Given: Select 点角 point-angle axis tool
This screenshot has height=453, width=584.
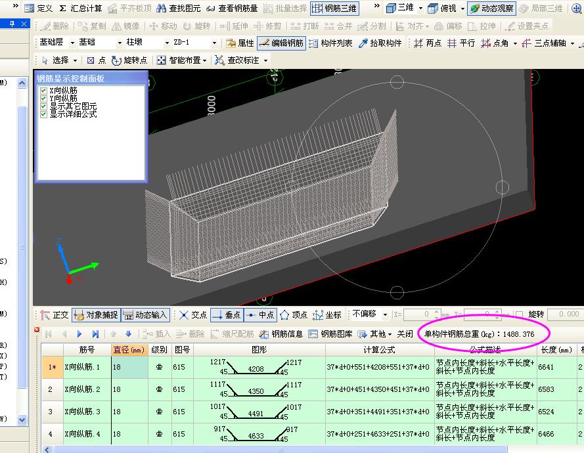Looking at the screenshot, I should coord(495,43).
